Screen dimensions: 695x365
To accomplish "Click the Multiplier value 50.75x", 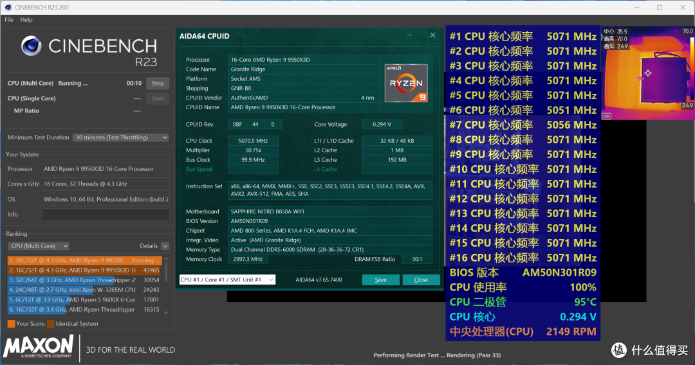I will [x=253, y=150].
